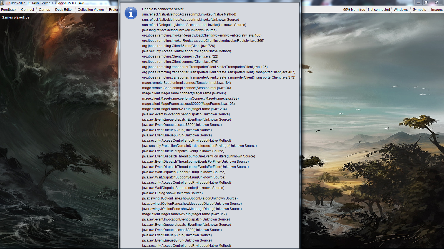The image size is (444, 249).
Task: Click the blue information icon in dialog
Action: 131,13
